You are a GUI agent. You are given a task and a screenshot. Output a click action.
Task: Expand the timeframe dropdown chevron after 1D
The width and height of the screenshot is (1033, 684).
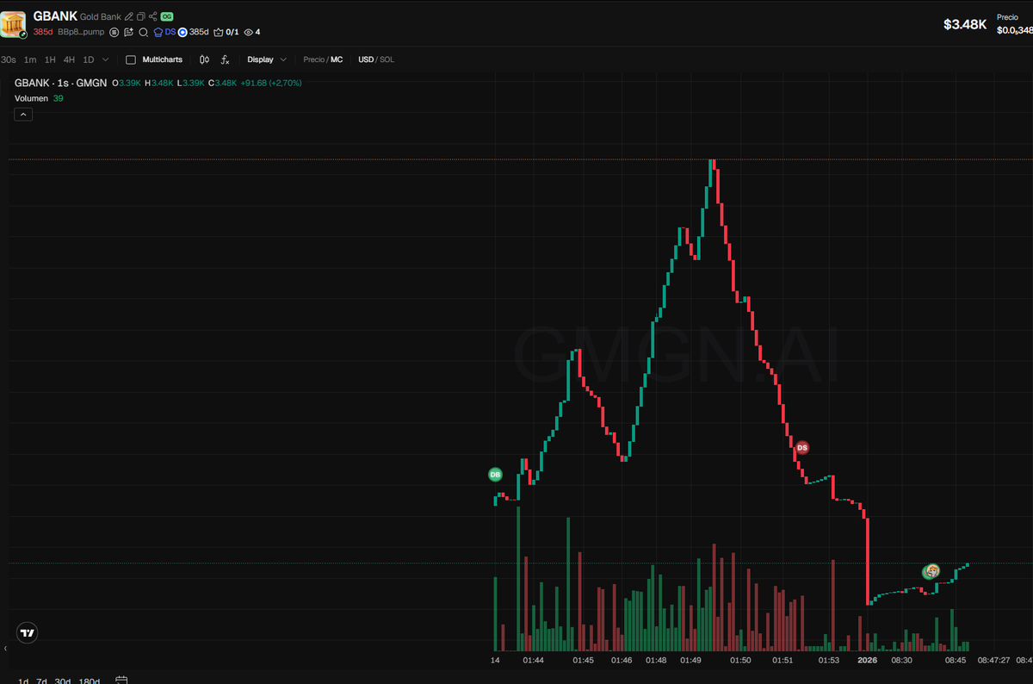106,59
